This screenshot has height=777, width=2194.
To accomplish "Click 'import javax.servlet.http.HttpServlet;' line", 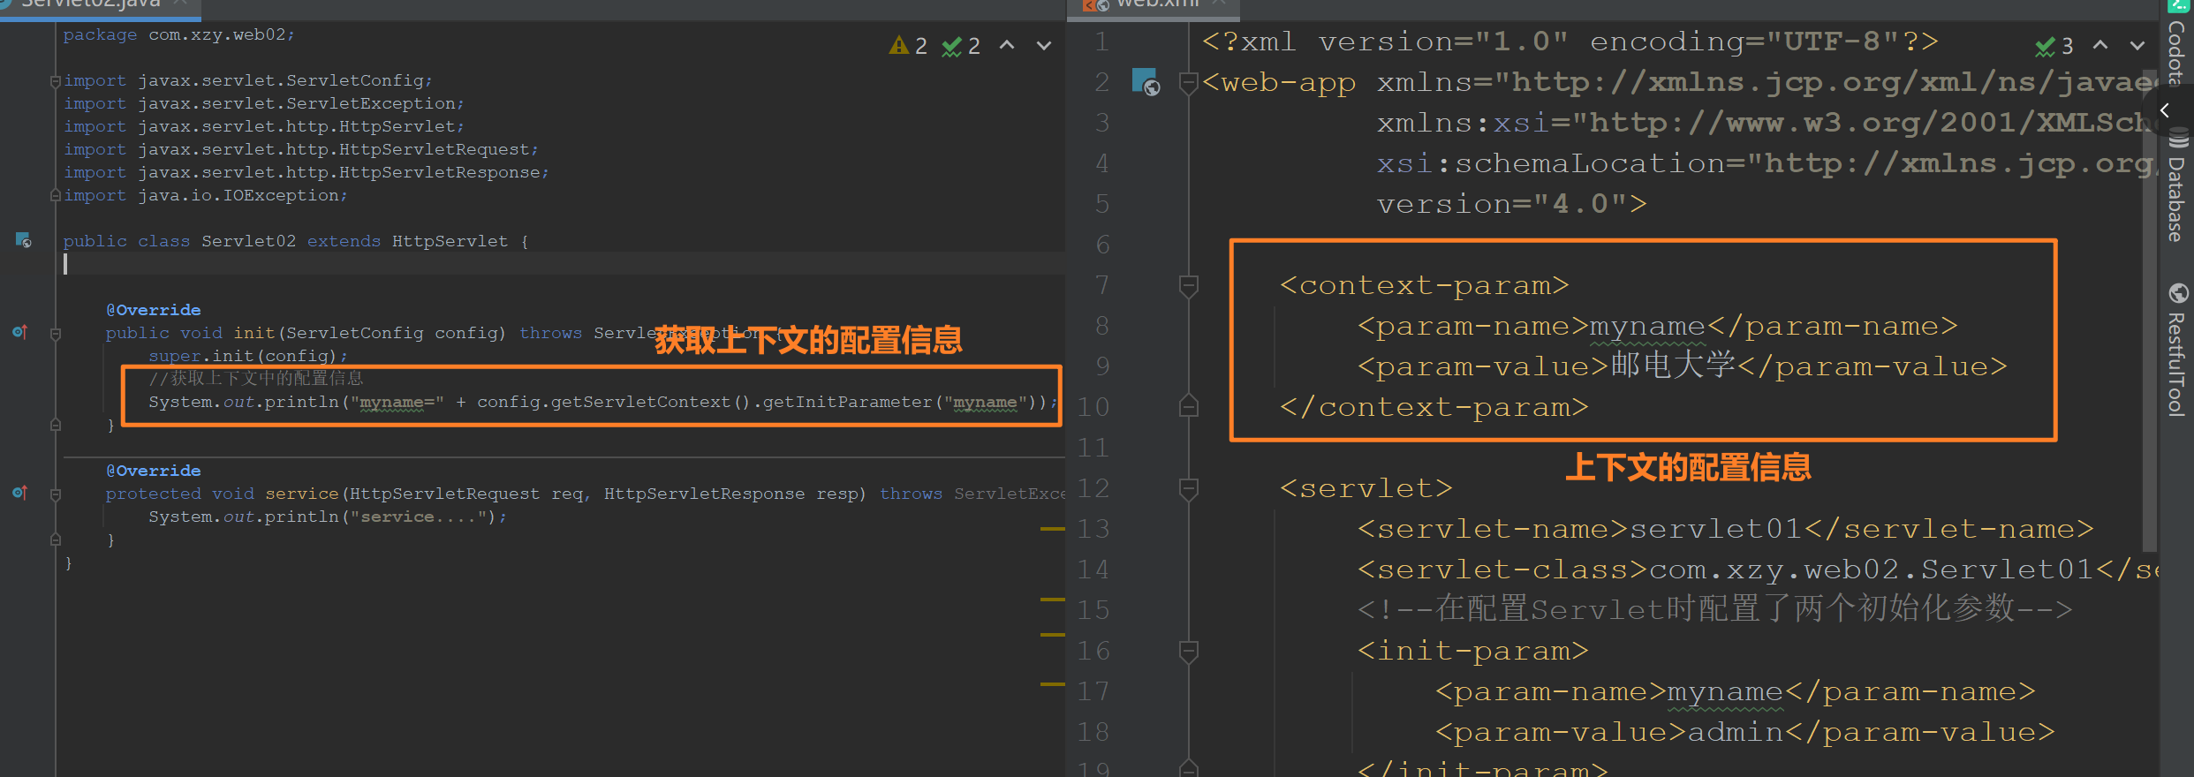I will [x=263, y=127].
